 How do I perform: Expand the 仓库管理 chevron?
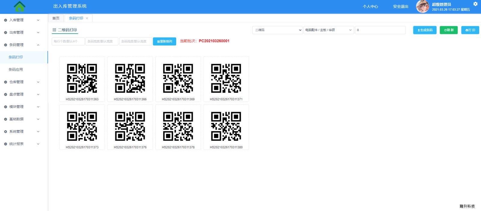click(38, 82)
